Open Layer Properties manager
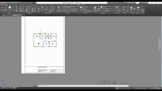The width and height of the screenshot is (162, 91). (59, 9)
